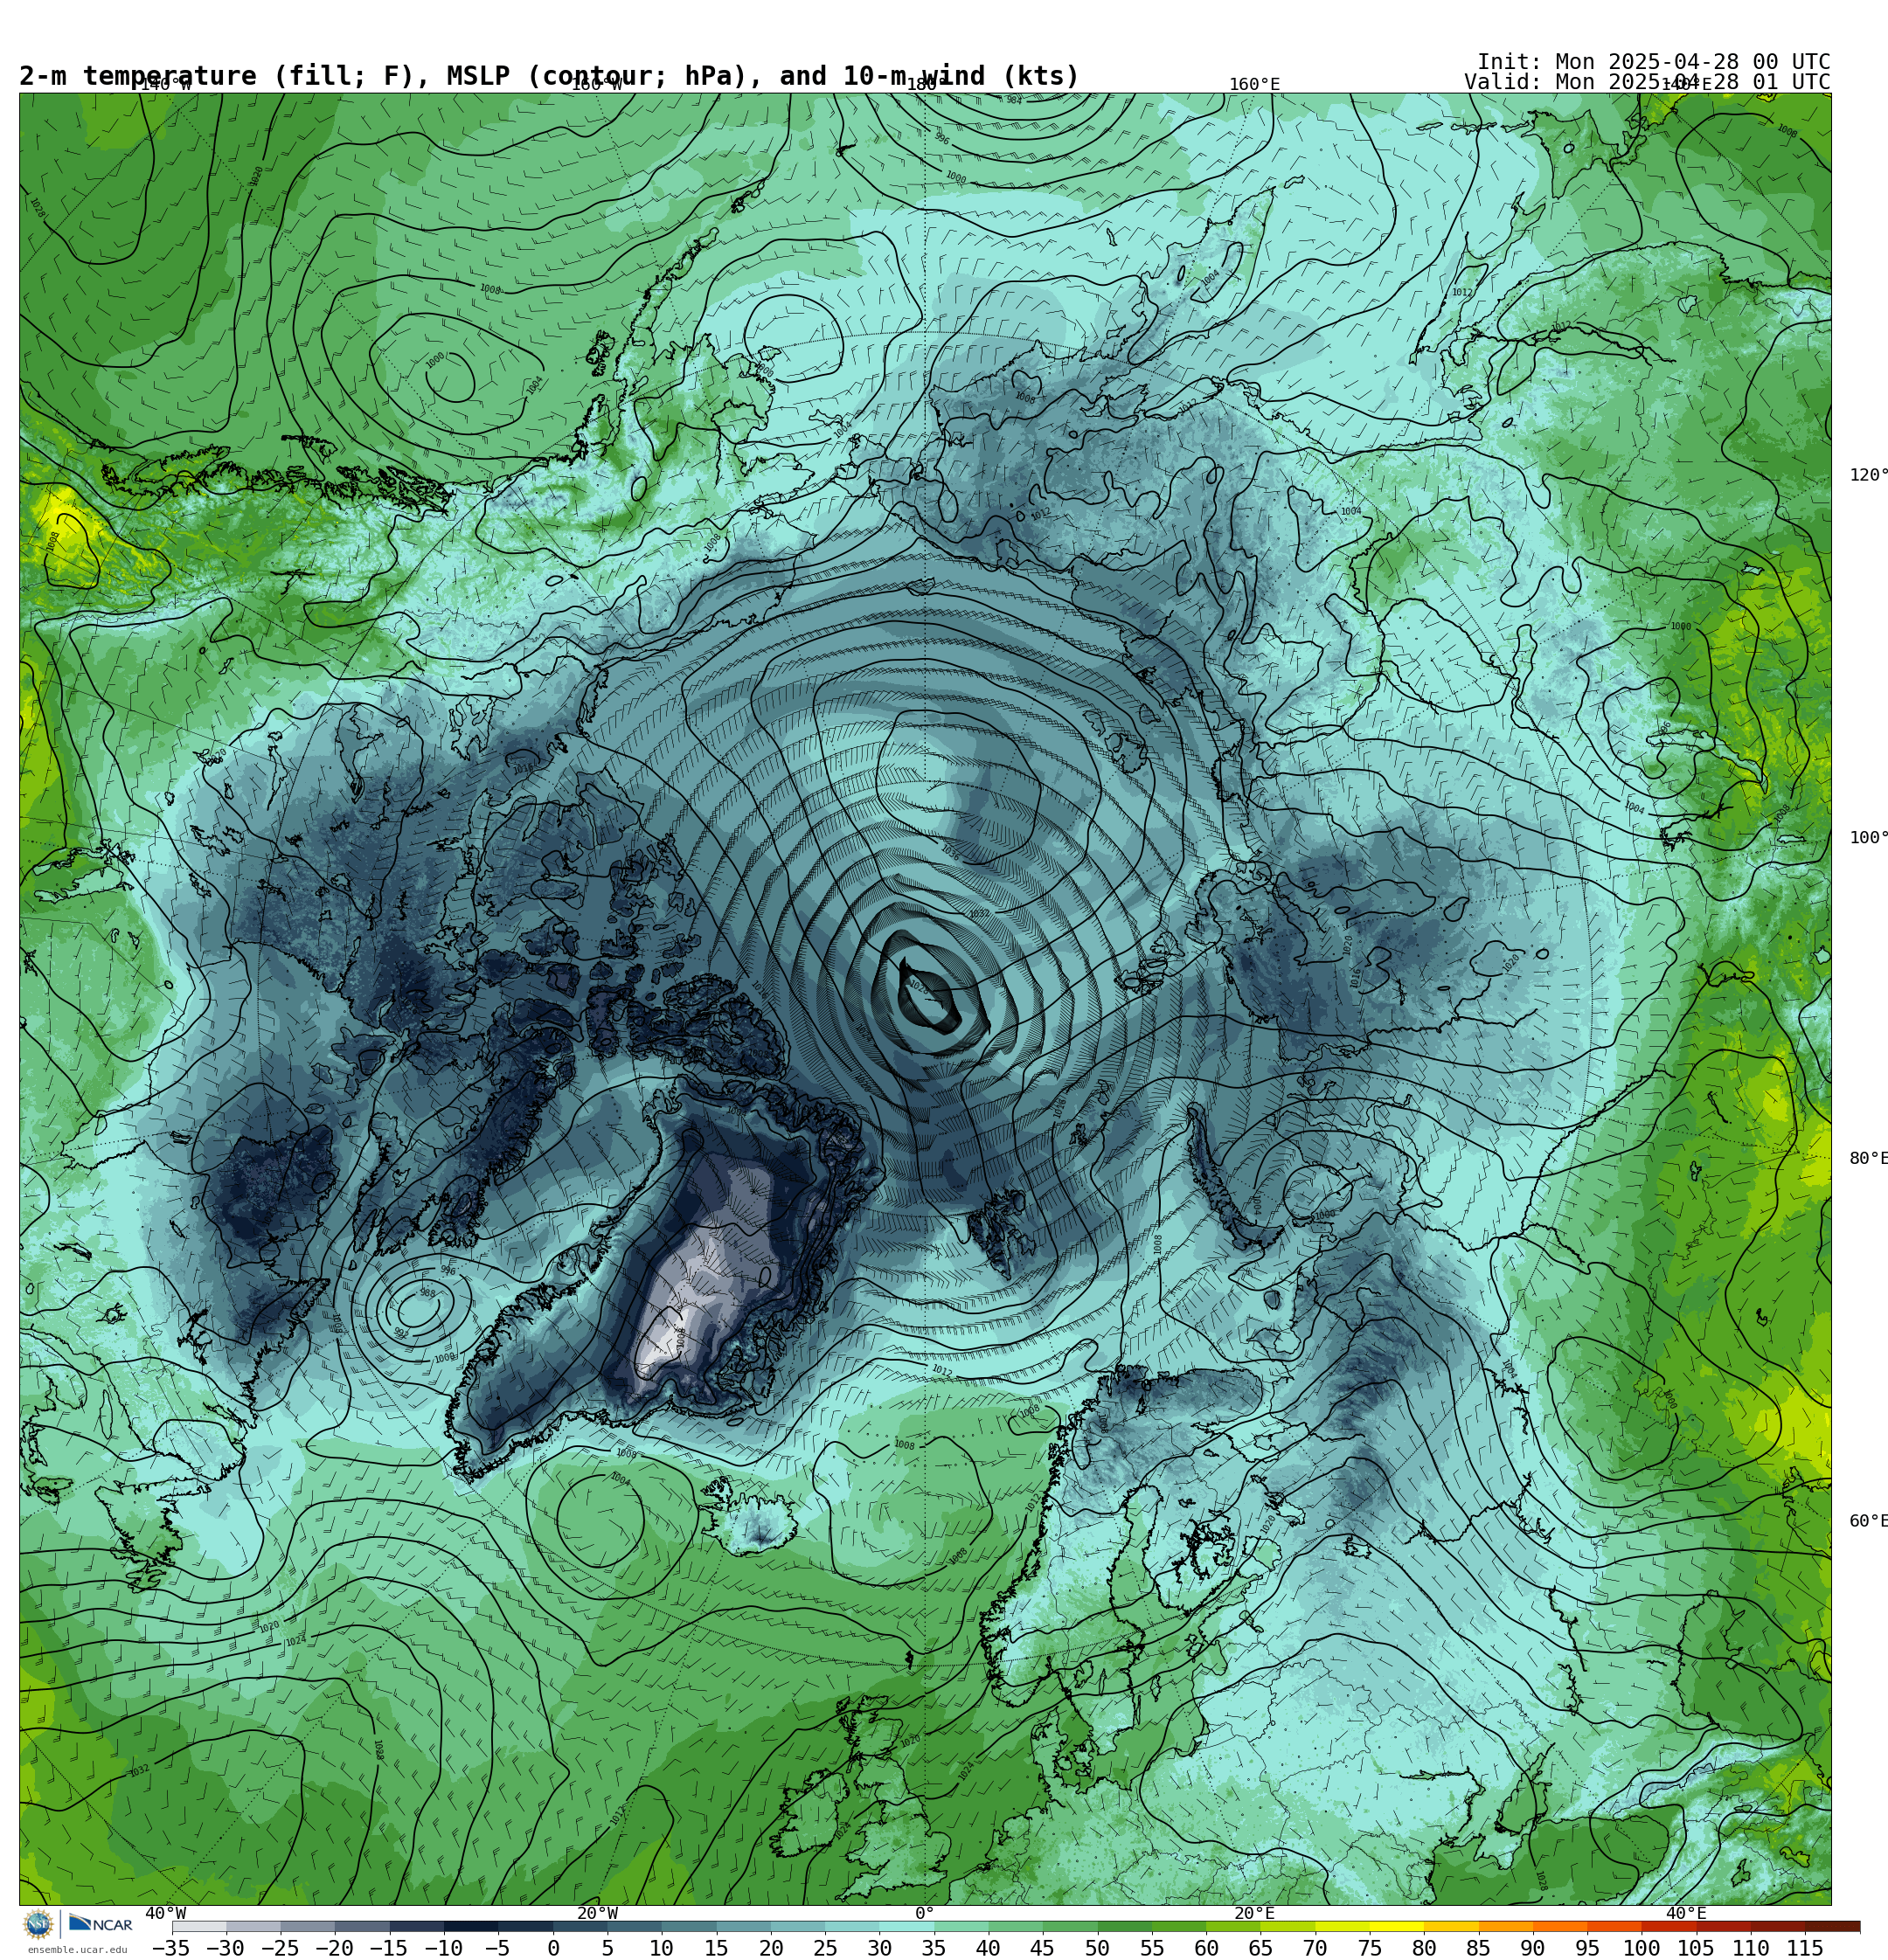Click the 'Valid: Mon 2025-04-28 01 UTC' text
The height and width of the screenshot is (1960, 1888).
[1647, 82]
